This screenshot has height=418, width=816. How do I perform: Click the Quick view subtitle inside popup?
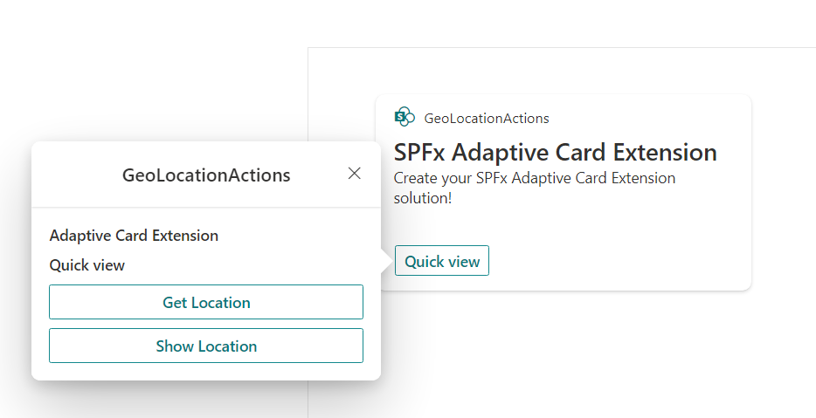pos(87,265)
